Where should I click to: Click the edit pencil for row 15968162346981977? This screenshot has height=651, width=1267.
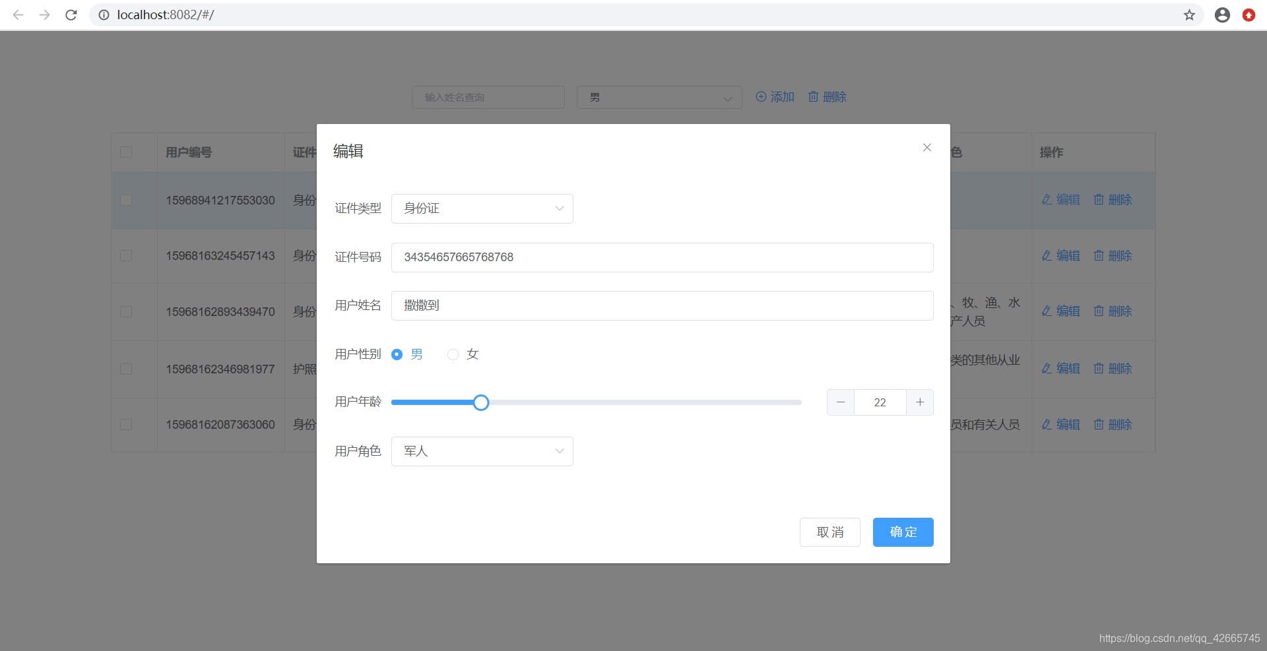(x=1047, y=368)
